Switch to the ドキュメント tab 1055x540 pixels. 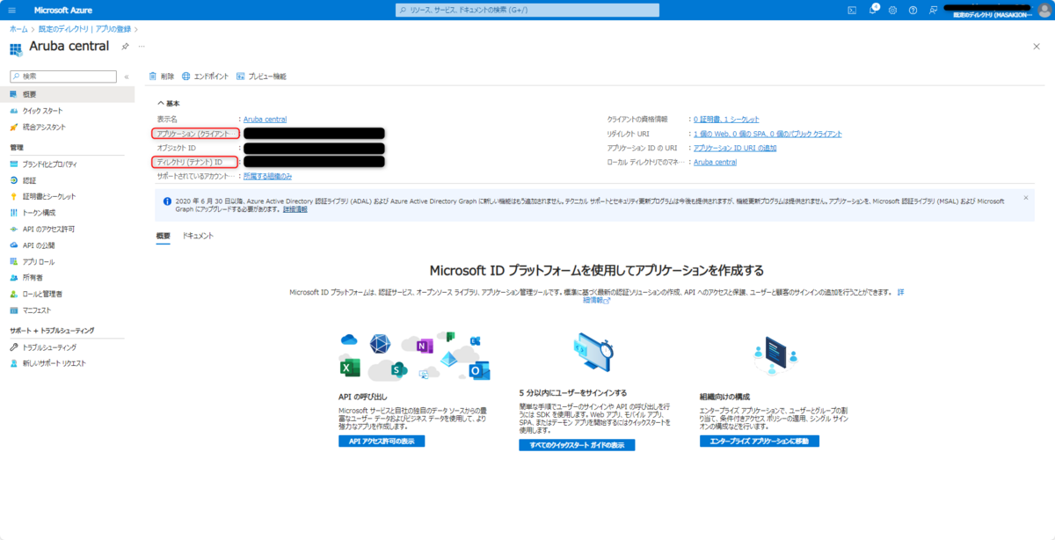click(198, 236)
